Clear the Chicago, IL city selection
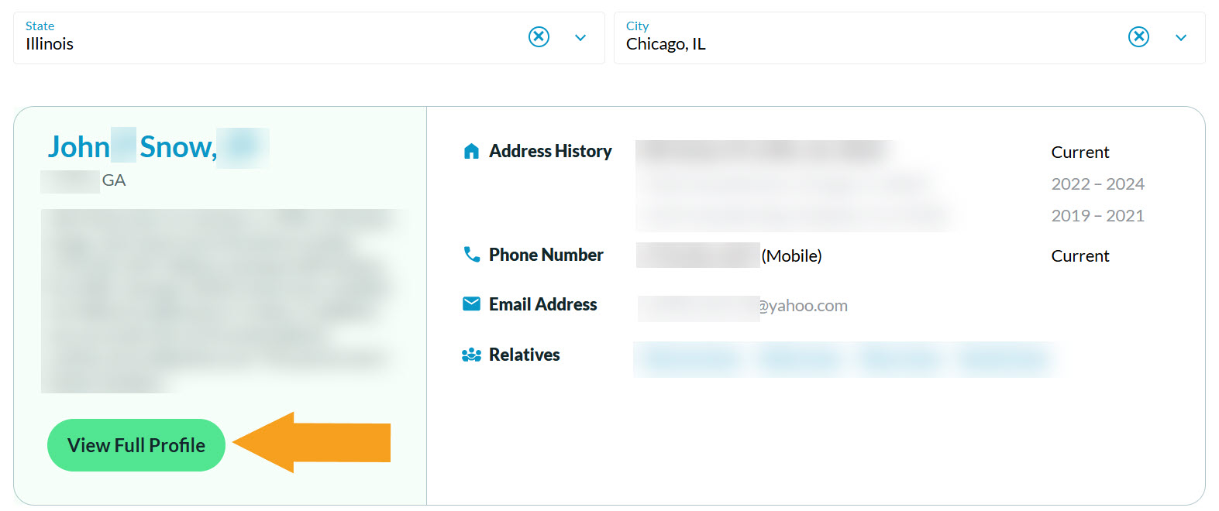Screen dimensions: 1219x511 point(1138,36)
